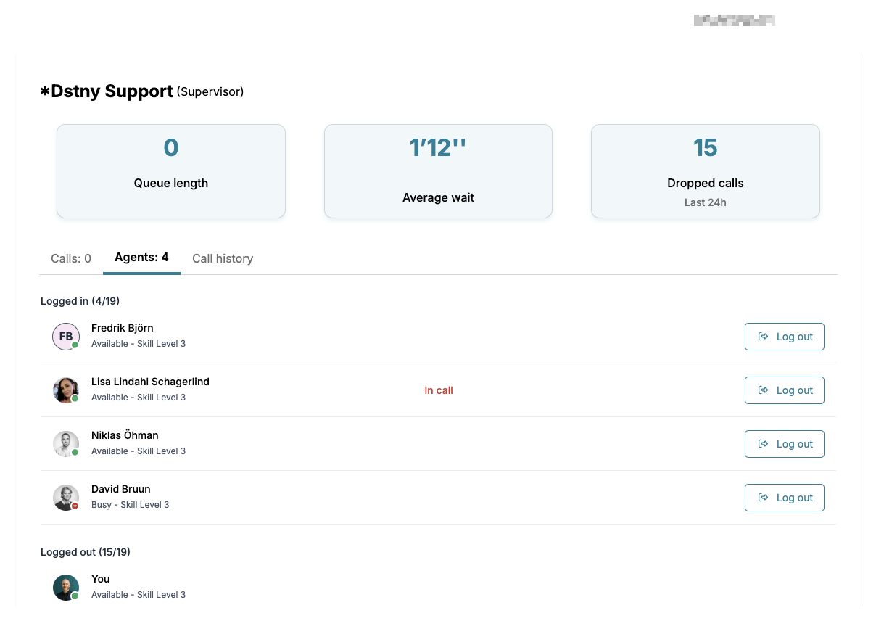Click Niklas Öhman's profile photo
876x621 pixels.
pos(65,444)
